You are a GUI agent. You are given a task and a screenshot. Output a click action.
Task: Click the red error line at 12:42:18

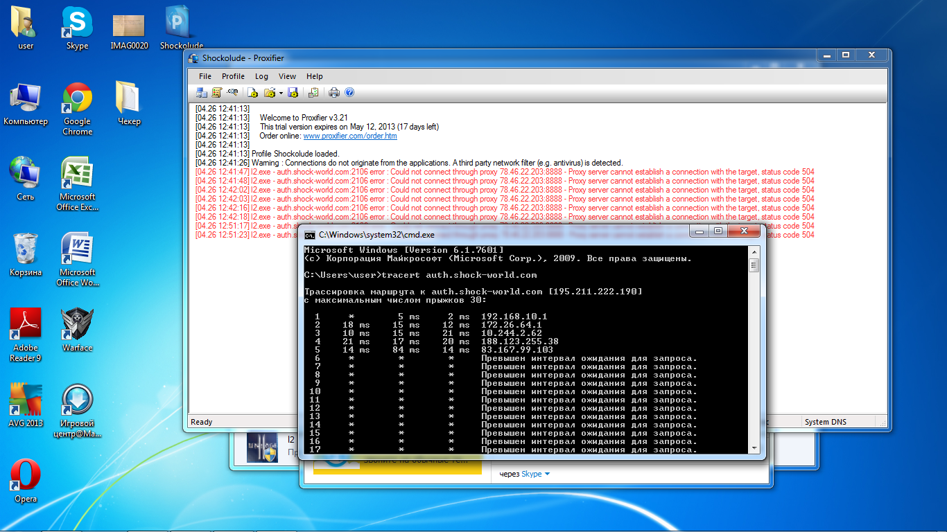click(505, 217)
